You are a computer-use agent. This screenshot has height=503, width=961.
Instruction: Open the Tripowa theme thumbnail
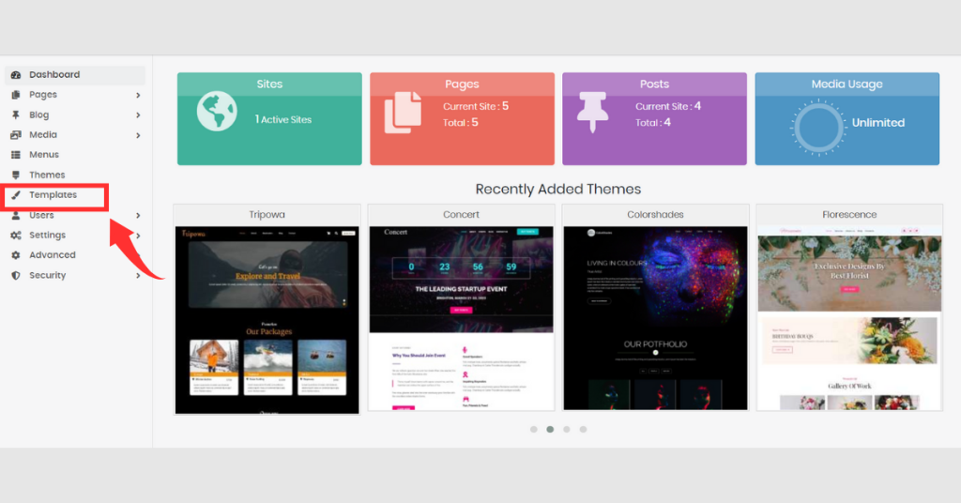pyautogui.click(x=267, y=320)
